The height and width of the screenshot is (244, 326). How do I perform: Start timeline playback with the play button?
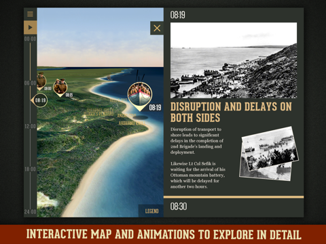point(30,28)
